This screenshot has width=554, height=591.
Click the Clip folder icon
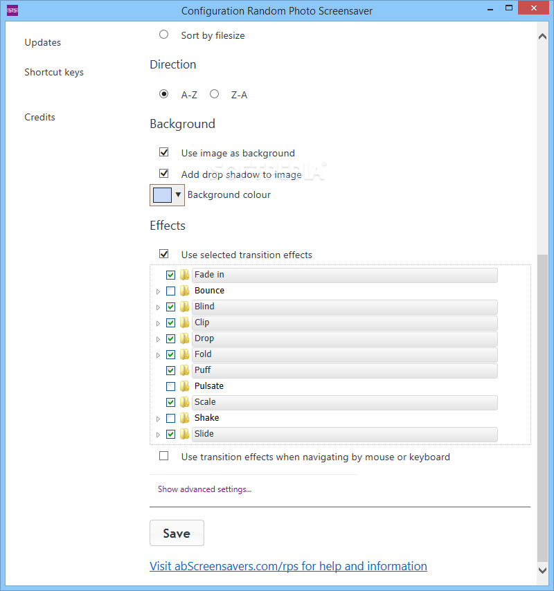tap(184, 322)
